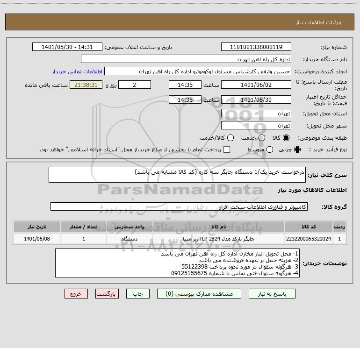Viewport: 360px width, 348px height.
Task: Click the چاپ print button
Action: [138, 294]
